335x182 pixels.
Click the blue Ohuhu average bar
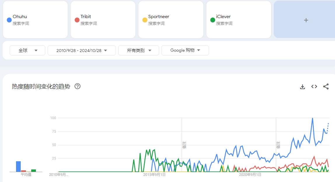pyautogui.click(x=18, y=167)
